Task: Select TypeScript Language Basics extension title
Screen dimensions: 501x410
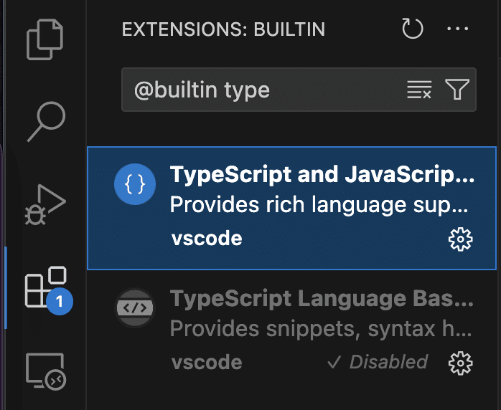Action: [x=322, y=299]
